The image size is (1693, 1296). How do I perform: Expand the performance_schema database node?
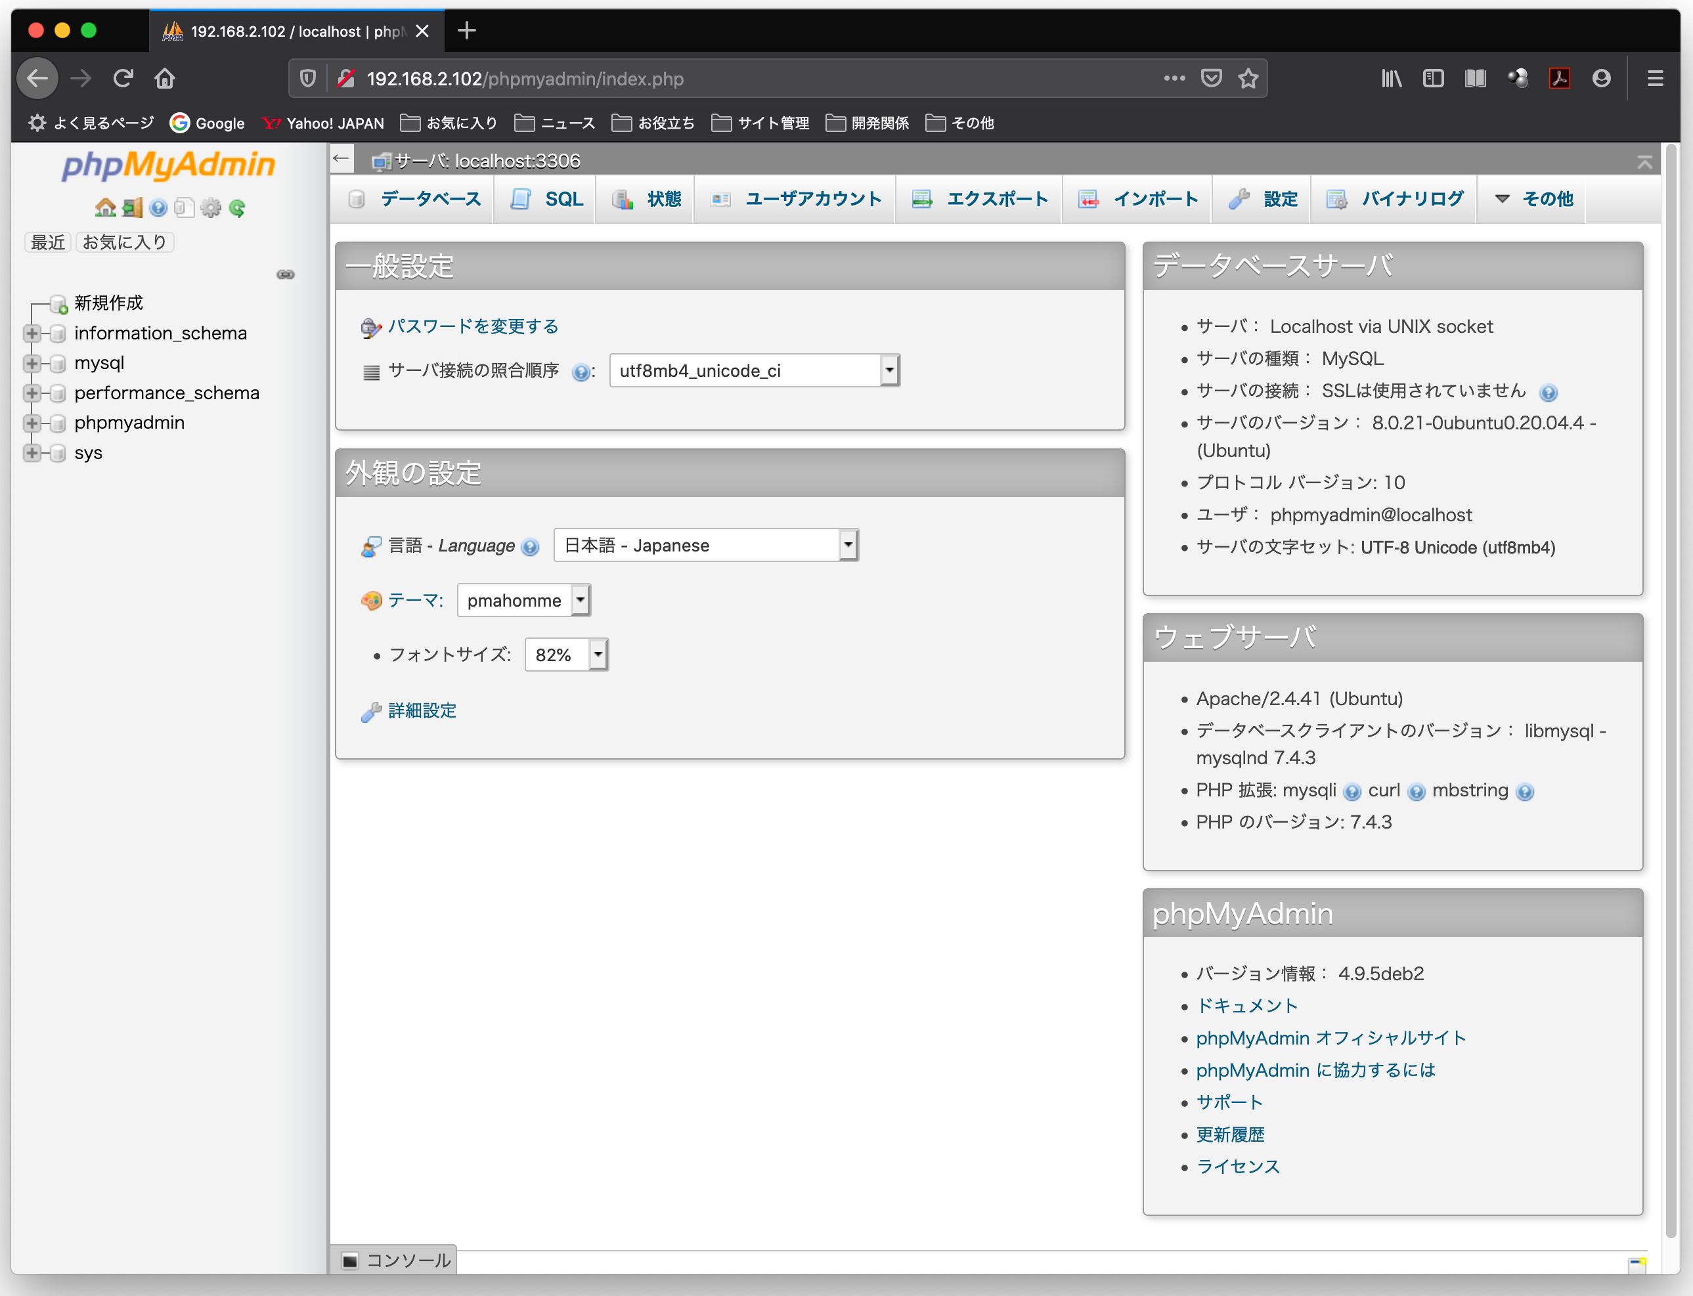click(x=32, y=393)
